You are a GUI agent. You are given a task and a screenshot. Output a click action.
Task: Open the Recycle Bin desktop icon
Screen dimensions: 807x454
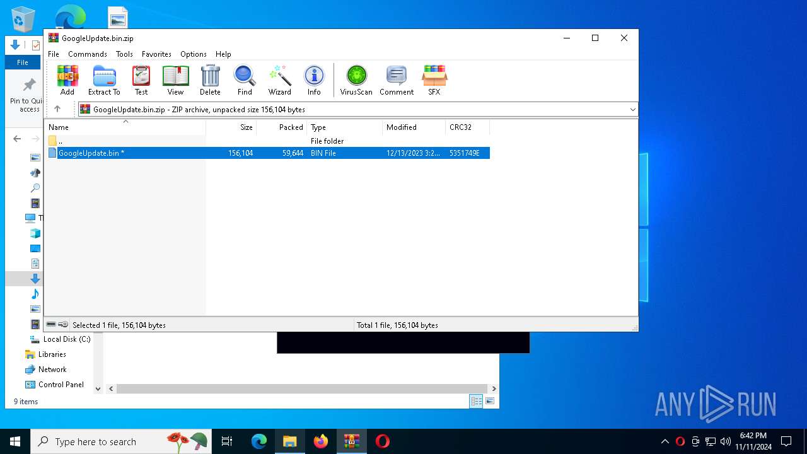point(23,19)
